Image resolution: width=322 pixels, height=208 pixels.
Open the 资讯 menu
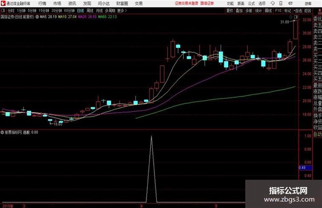pyautogui.click(x=72, y=3)
